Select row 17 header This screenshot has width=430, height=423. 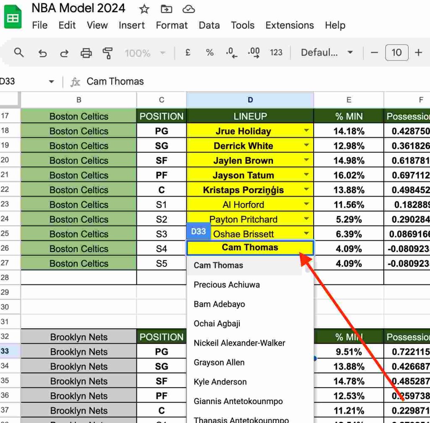pyautogui.click(x=10, y=116)
